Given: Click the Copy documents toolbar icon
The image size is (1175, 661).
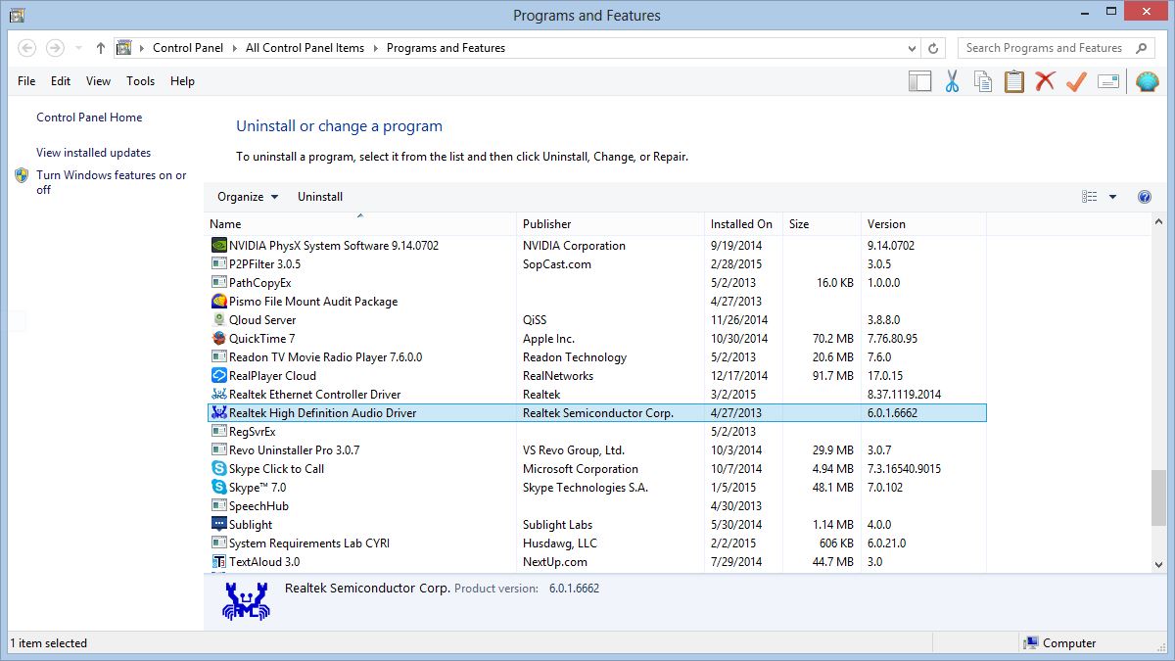Looking at the screenshot, I should click(982, 81).
